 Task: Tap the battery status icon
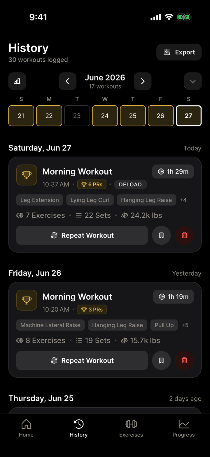point(184,17)
